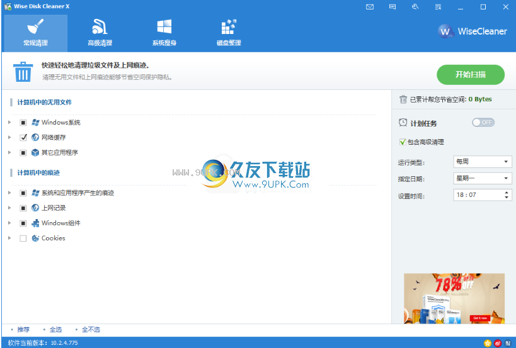This screenshot has height=348, width=516.
Task: Uncheck the 网络缓存 checkbox
Action: (x=23, y=137)
